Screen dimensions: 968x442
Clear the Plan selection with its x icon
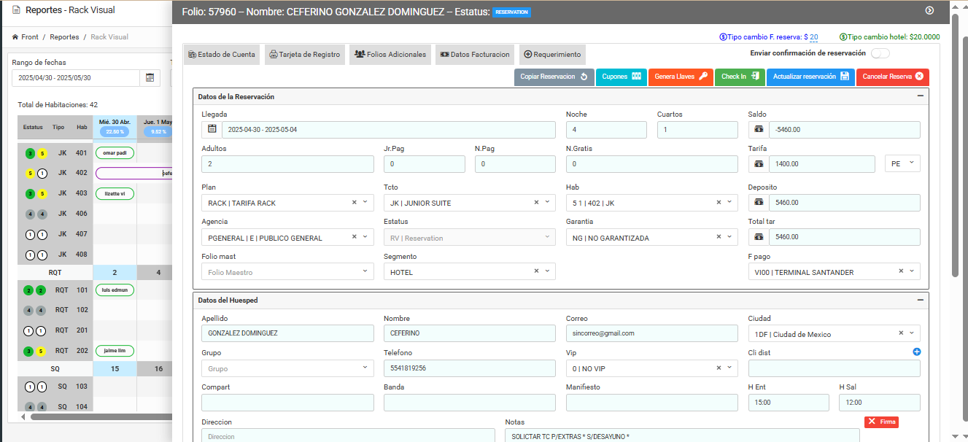tap(355, 202)
